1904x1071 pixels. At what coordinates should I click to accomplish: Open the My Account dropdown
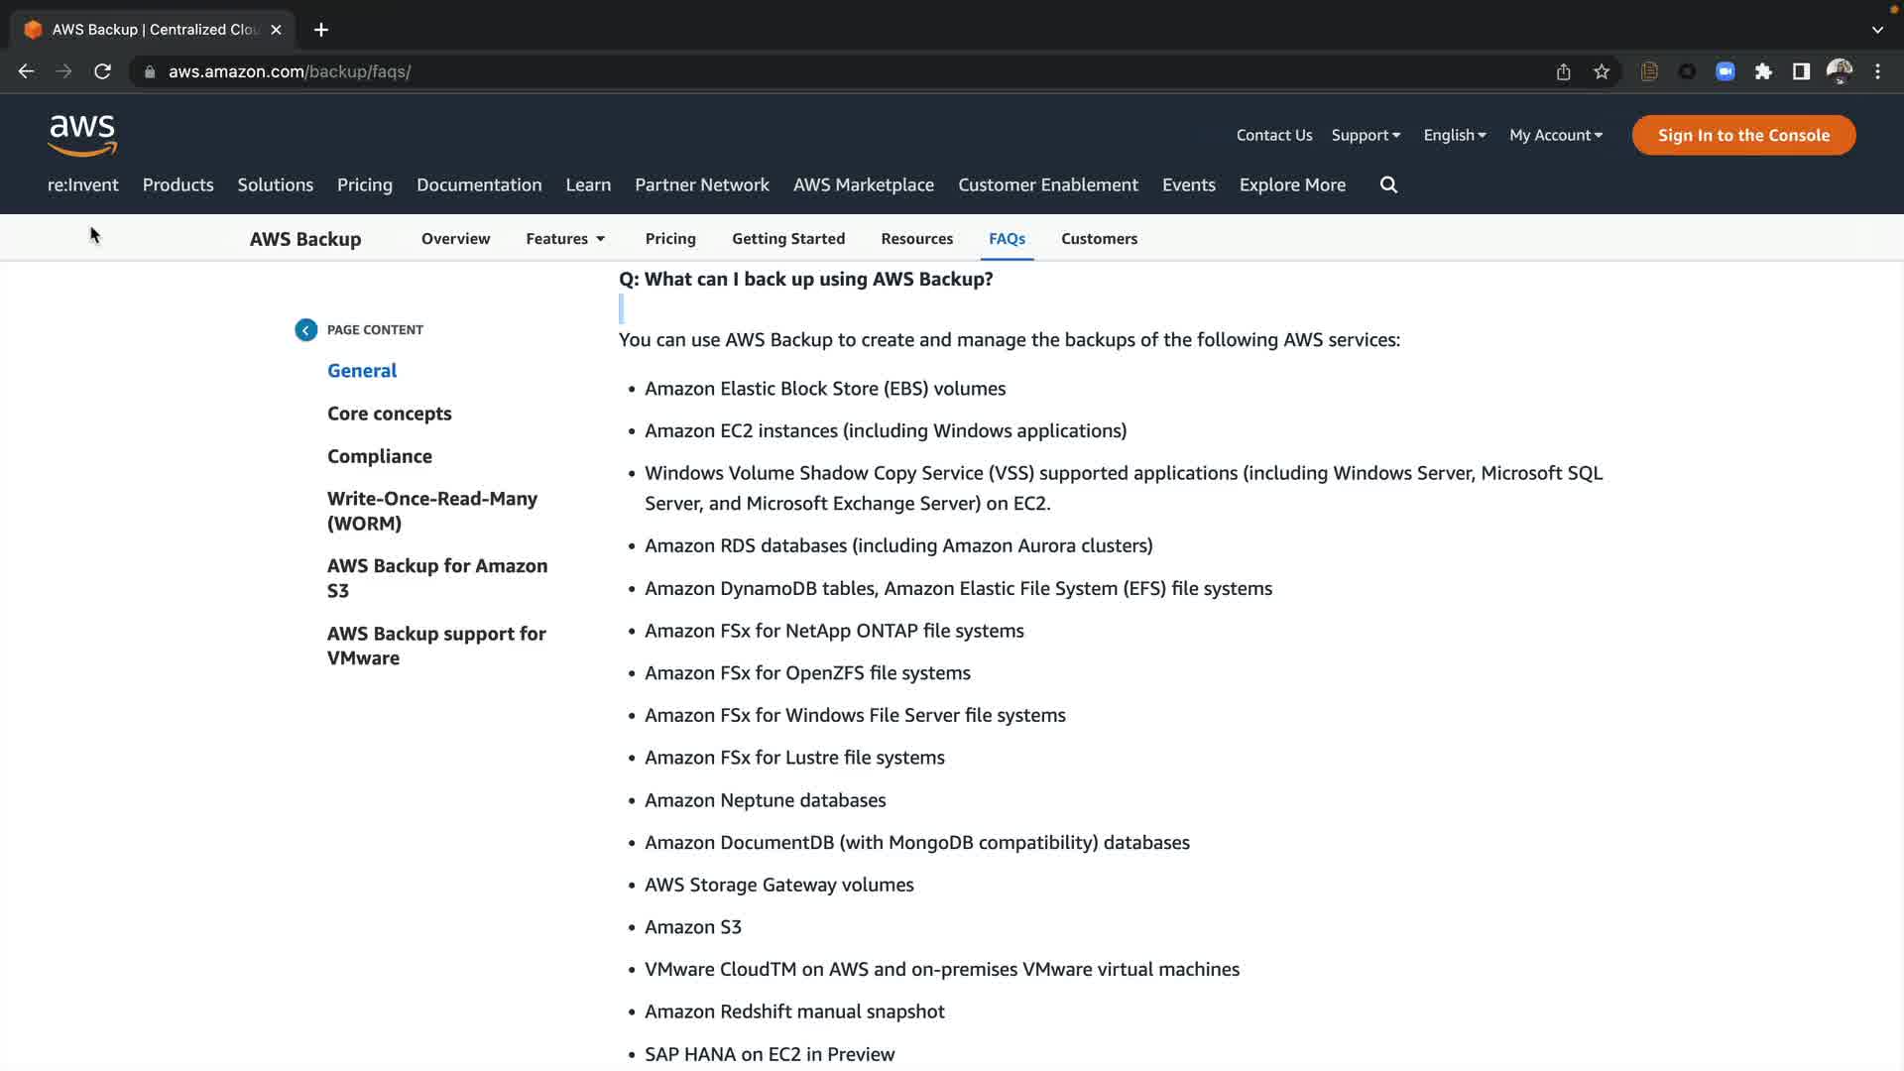1555,135
